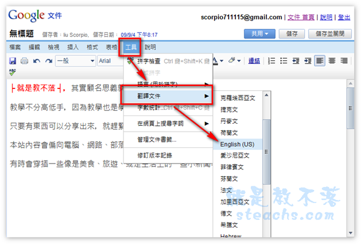The height and width of the screenshot is (244, 361).
Task: Expand 在網頁上搜尋字詞 submenu
Action: pyautogui.click(x=168, y=124)
